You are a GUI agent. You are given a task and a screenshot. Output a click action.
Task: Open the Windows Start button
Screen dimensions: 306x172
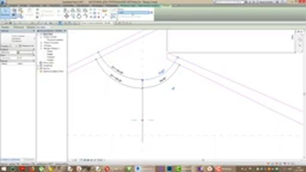[x=4, y=169]
